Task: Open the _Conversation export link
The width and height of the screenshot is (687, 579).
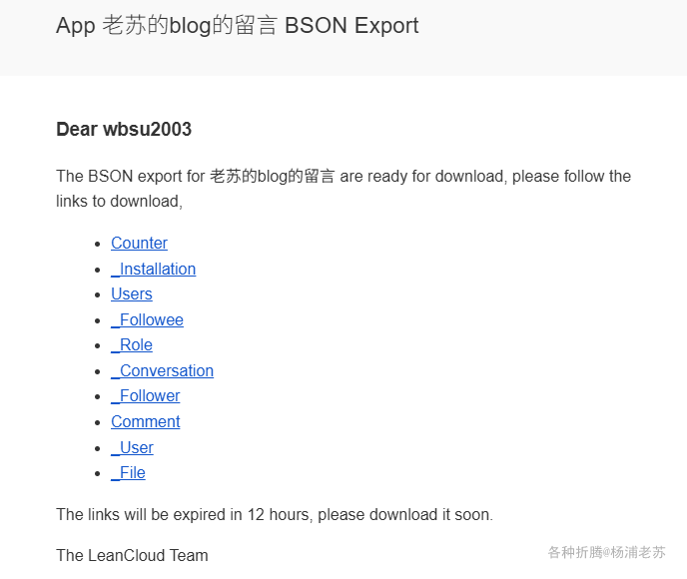Action: pyautogui.click(x=162, y=370)
